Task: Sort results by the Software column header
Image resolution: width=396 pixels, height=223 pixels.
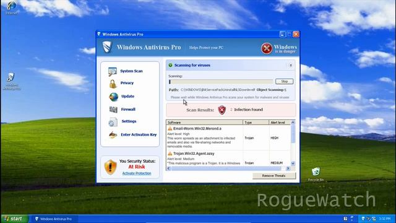Action: pos(204,123)
